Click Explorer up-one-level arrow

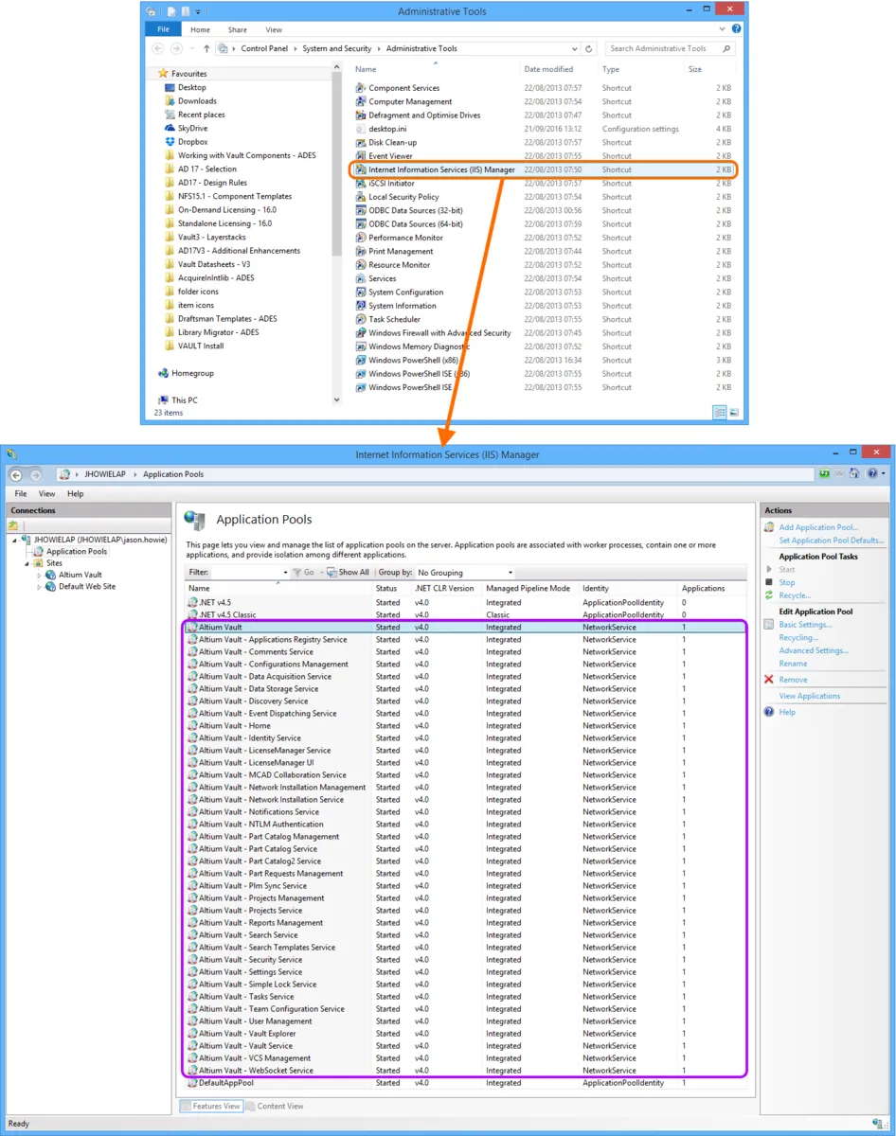(x=206, y=48)
